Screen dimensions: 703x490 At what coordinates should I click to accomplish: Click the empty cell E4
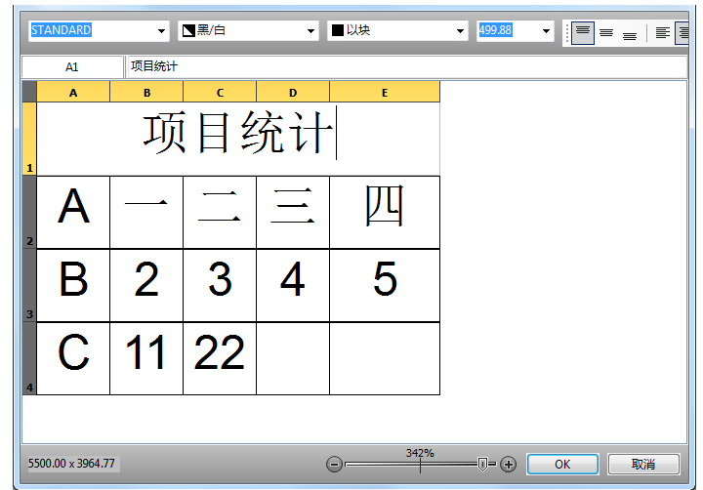(x=385, y=358)
